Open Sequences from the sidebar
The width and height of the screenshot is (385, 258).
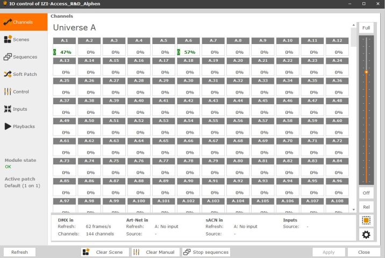[8, 57]
